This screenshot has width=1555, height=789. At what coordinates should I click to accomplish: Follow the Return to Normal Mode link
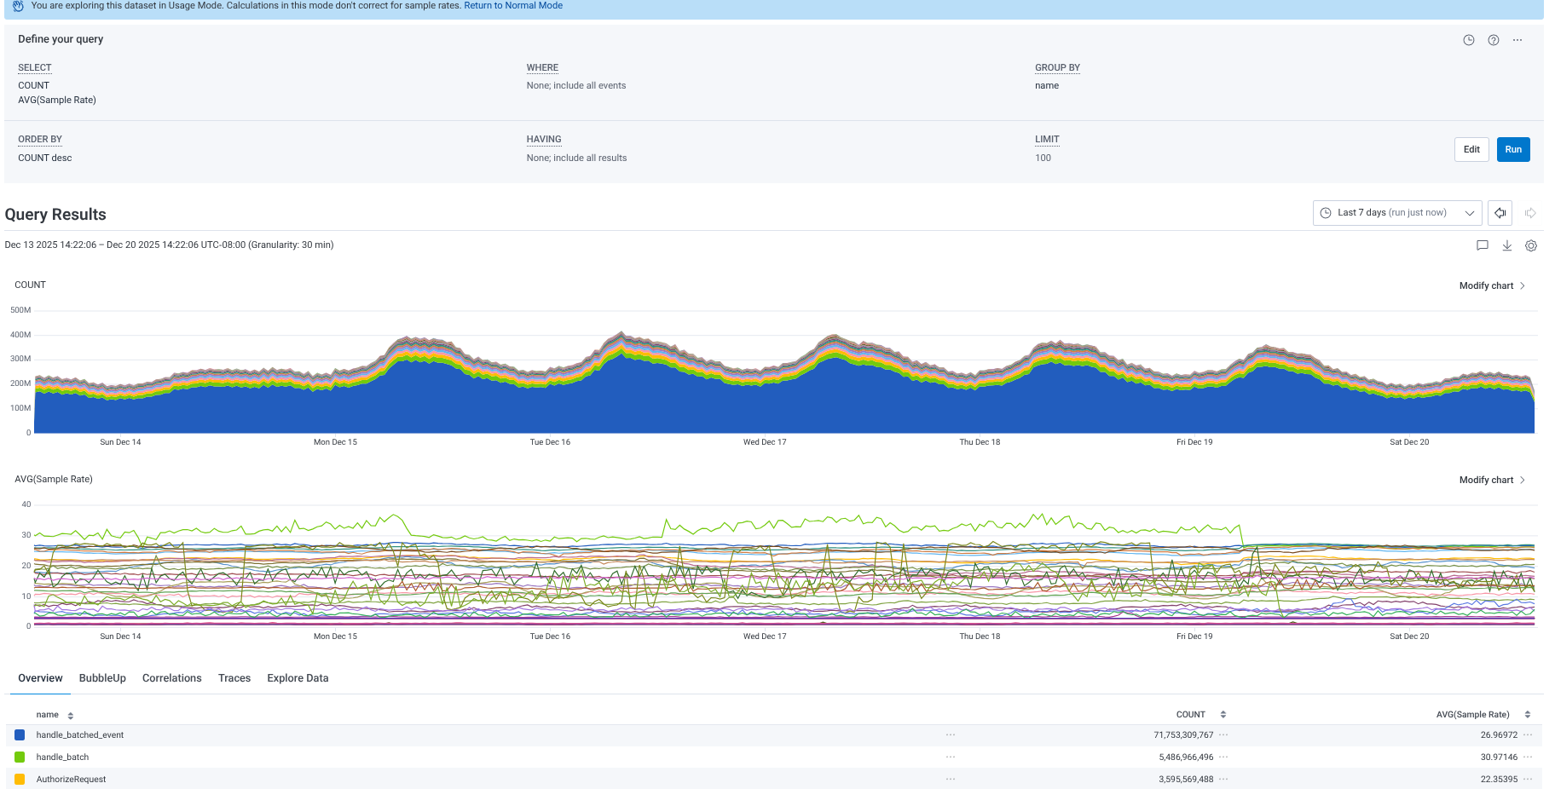[512, 5]
